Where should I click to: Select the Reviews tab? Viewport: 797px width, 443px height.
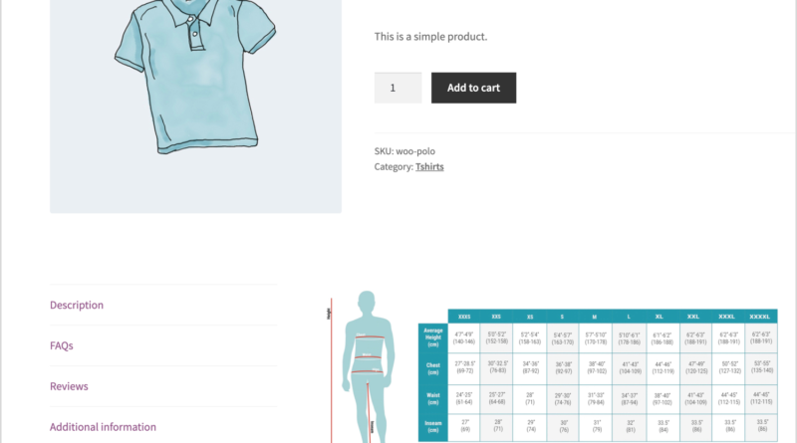tap(69, 386)
